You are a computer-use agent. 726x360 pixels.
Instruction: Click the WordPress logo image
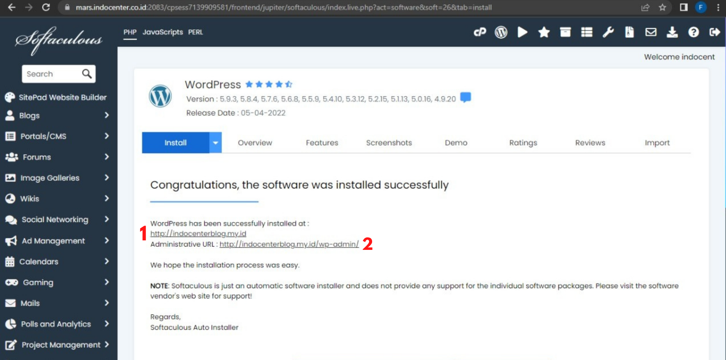tap(160, 96)
